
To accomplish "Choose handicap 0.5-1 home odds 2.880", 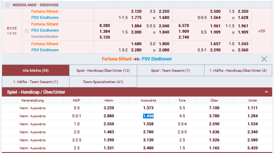I will click(109, 116).
